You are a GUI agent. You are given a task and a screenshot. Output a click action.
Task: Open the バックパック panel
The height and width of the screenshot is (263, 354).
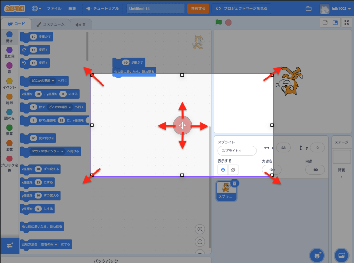click(106, 261)
